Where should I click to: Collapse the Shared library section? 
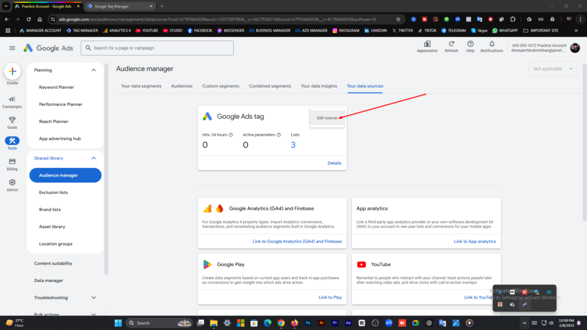[x=93, y=158]
